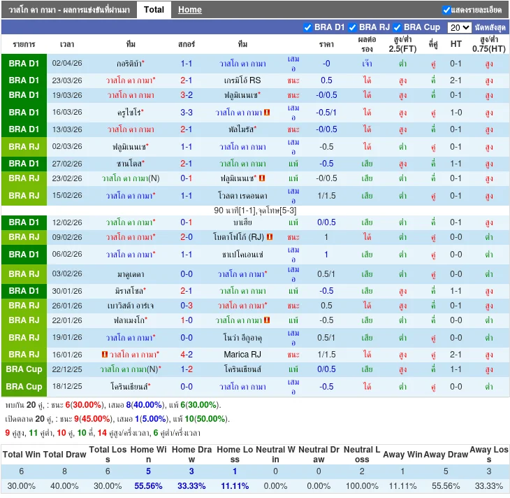Disable the BRA Cup filter checkbox
Image resolution: width=510 pixels, height=498 pixels.
click(x=397, y=28)
